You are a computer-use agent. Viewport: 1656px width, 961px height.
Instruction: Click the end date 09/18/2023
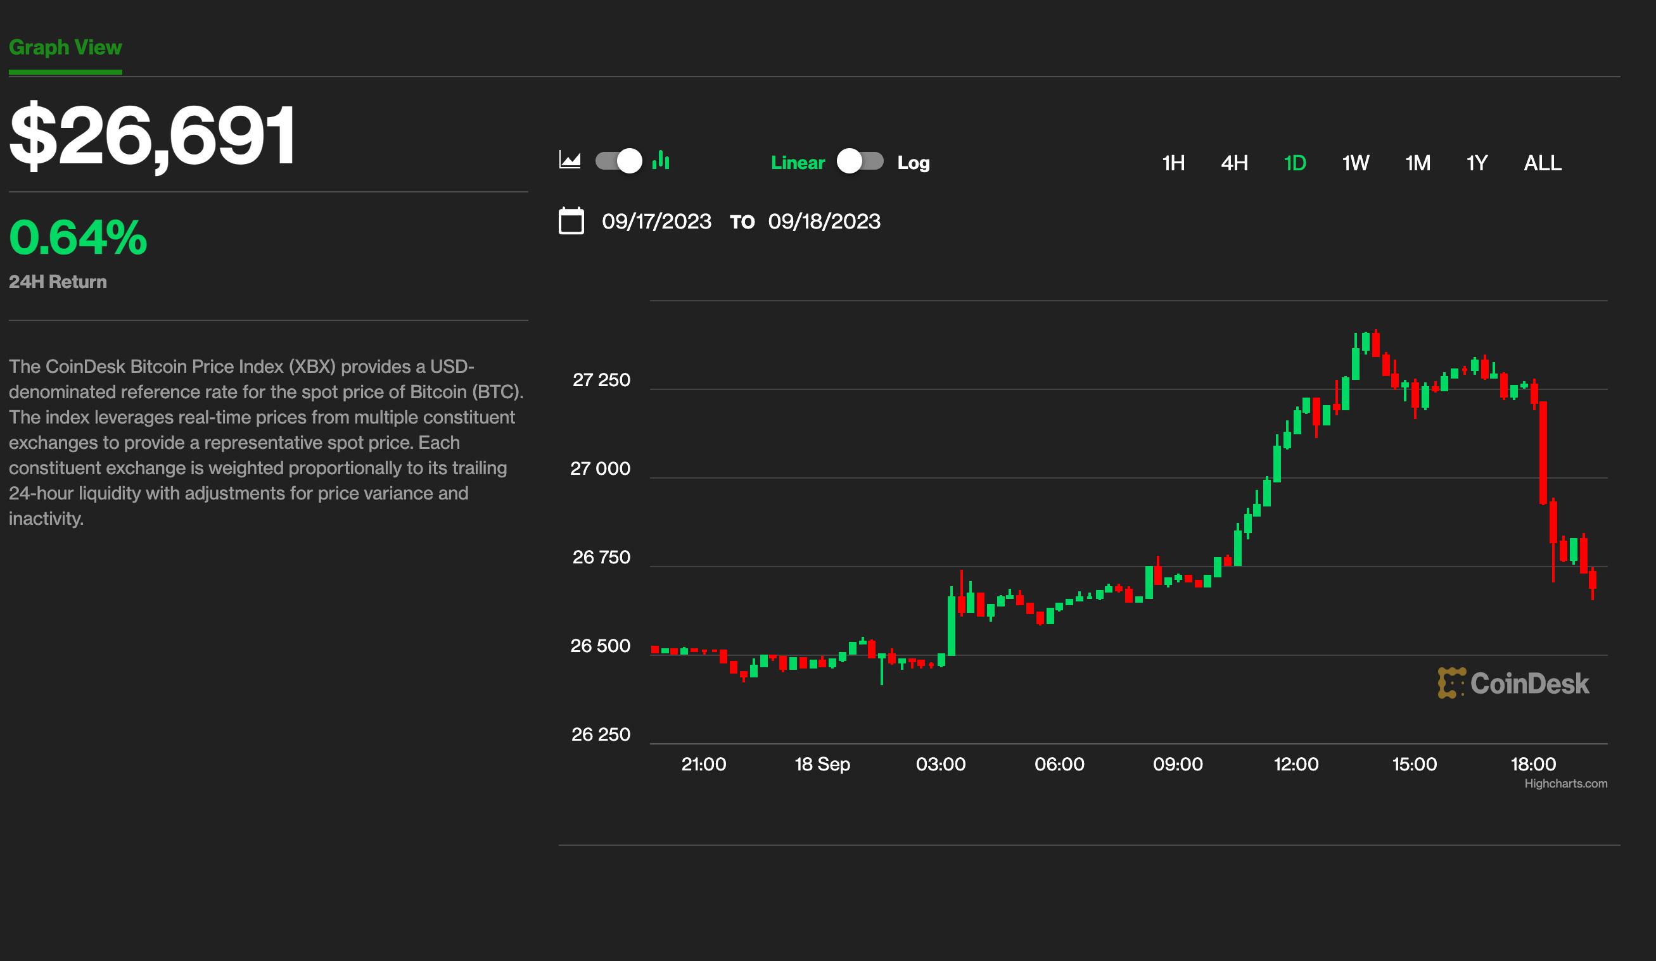824,222
